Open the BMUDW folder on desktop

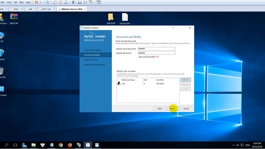coord(111,19)
